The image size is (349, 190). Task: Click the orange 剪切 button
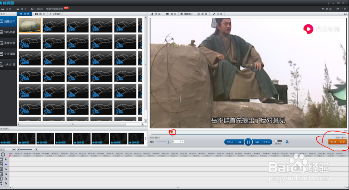click(342, 142)
